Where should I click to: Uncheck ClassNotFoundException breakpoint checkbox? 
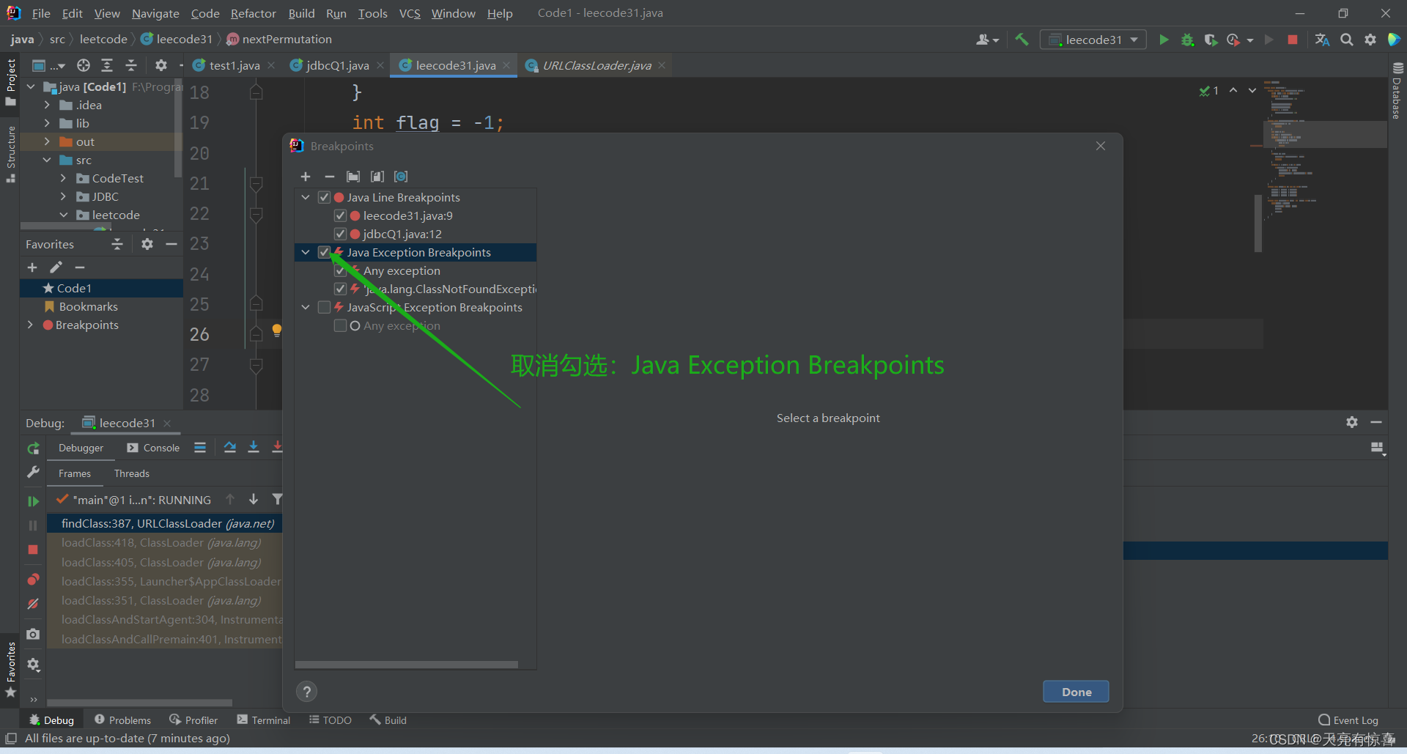[340, 289]
